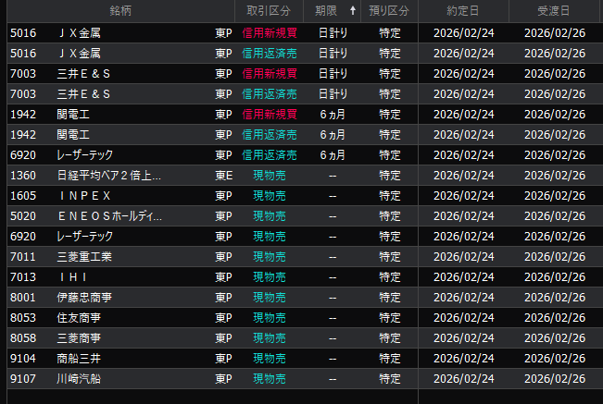Click the 受渡日 column header
Viewport: 603px width, 404px height.
[554, 11]
